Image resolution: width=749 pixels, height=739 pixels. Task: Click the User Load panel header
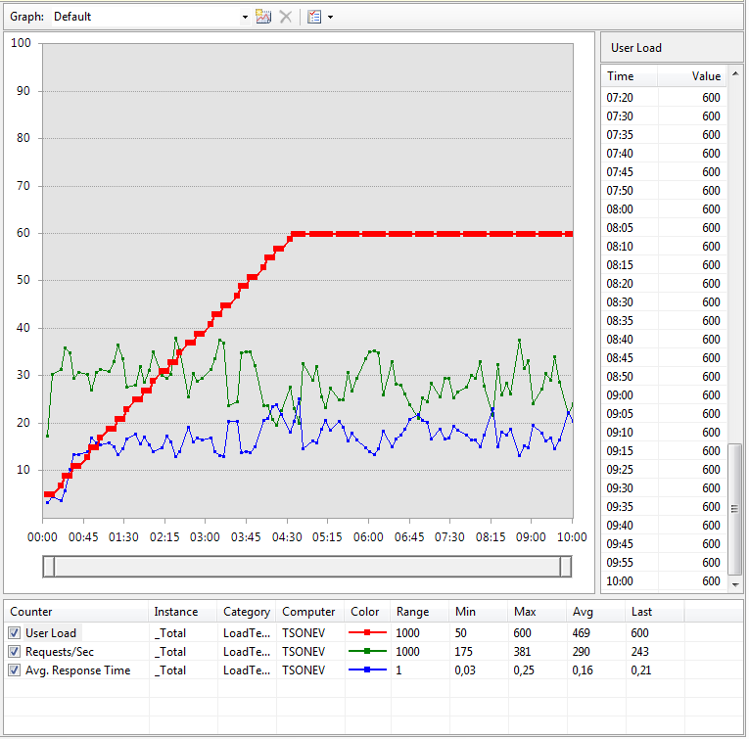tap(671, 48)
